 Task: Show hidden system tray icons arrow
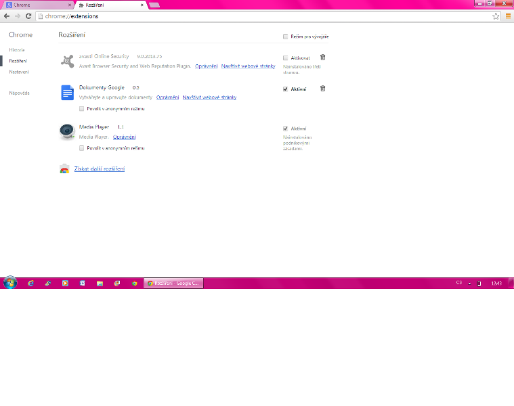[x=469, y=284]
